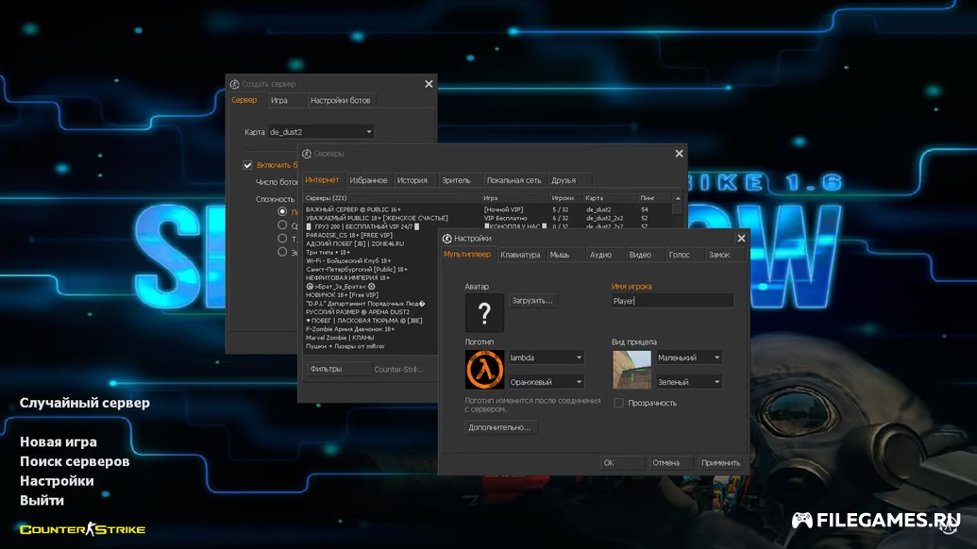Sort by the Карта column header
977x549 pixels.
[611, 198]
